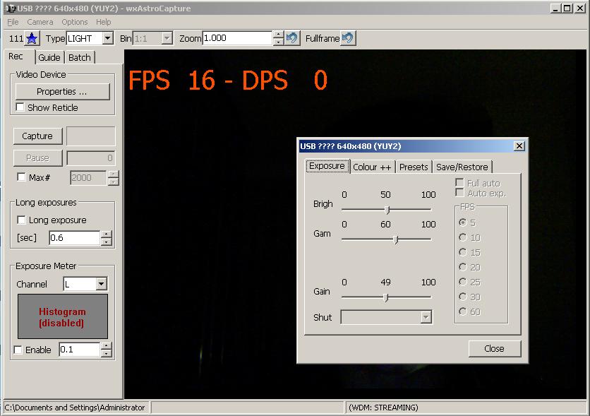The height and width of the screenshot is (416, 590).
Task: Increase Zoom with the up spinner arrow
Action: point(279,35)
